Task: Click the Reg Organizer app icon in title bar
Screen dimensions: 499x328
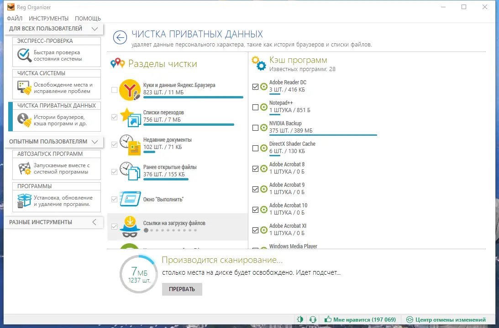Action: (x=11, y=7)
